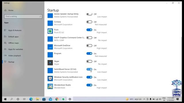Click the microphone tray icon
This screenshot has height=103, width=184.
coord(150,99)
